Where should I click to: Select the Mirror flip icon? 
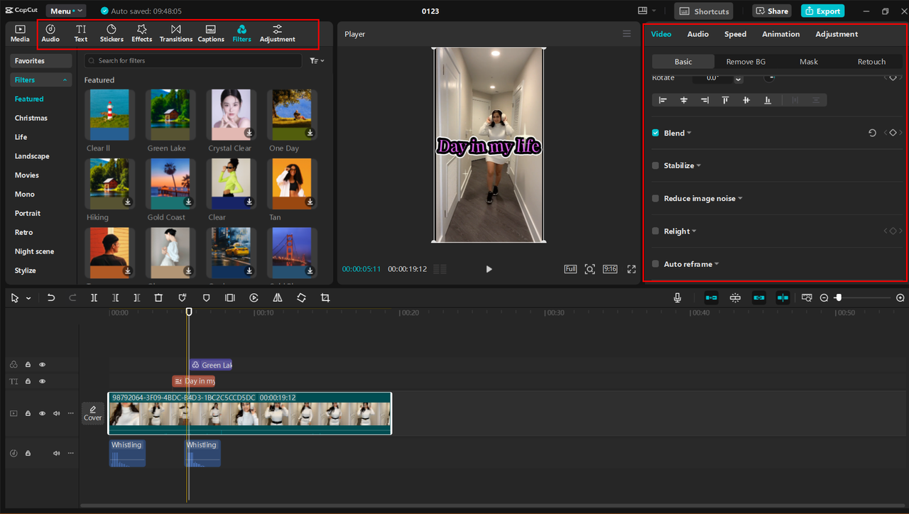tap(278, 297)
